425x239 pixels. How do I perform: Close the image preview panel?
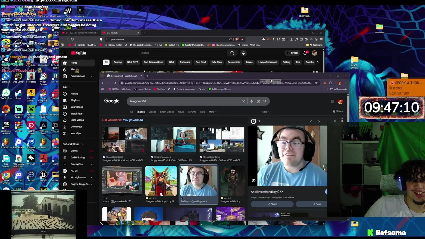tap(335, 121)
